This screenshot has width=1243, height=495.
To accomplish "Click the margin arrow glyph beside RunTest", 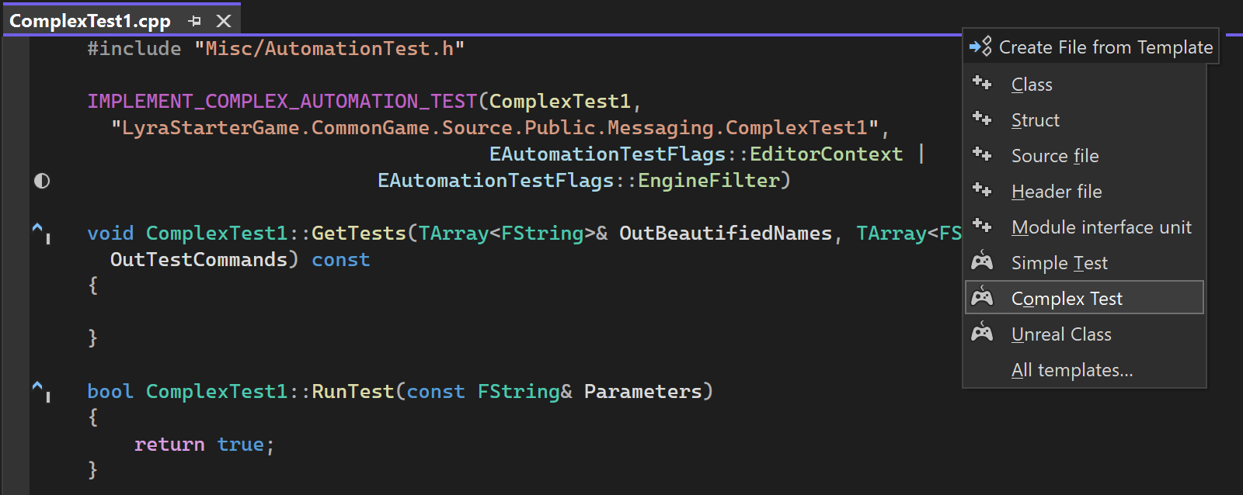I will (40, 390).
